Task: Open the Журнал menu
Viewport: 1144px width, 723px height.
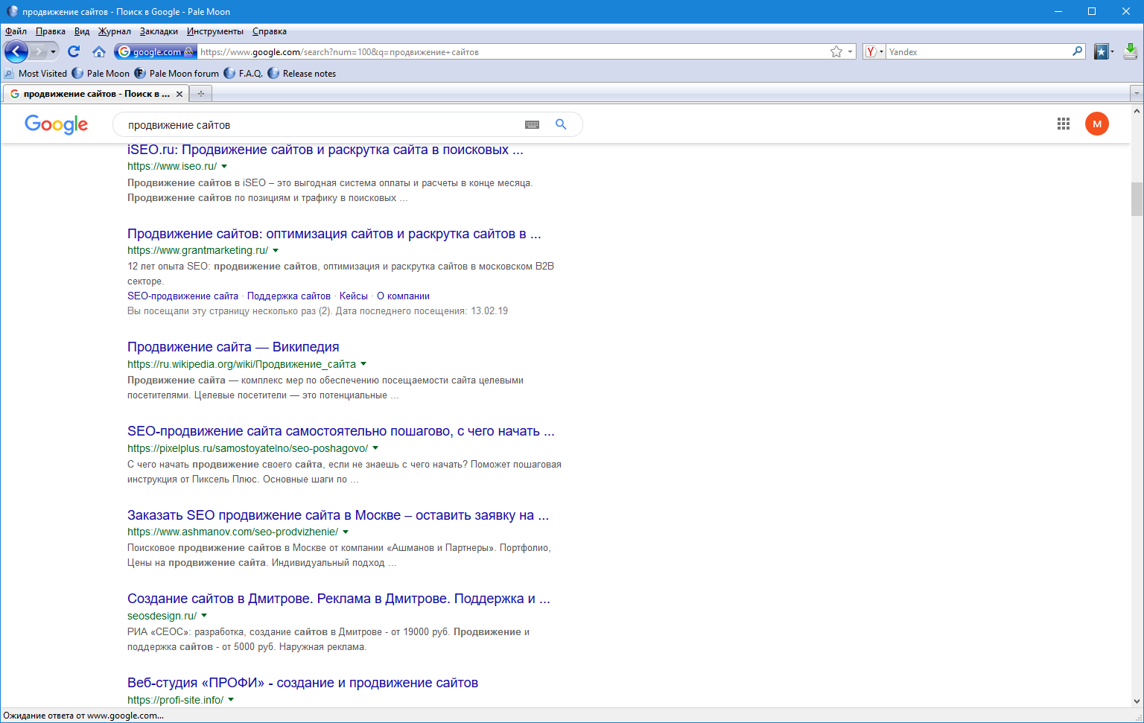Action: [x=115, y=31]
